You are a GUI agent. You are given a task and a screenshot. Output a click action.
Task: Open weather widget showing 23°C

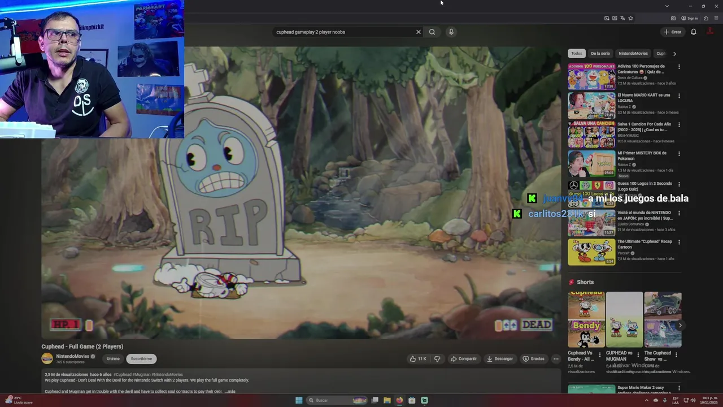(x=18, y=400)
